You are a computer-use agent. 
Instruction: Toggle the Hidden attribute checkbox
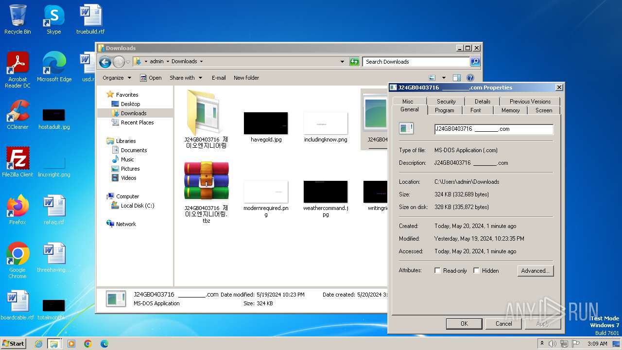(x=476, y=271)
